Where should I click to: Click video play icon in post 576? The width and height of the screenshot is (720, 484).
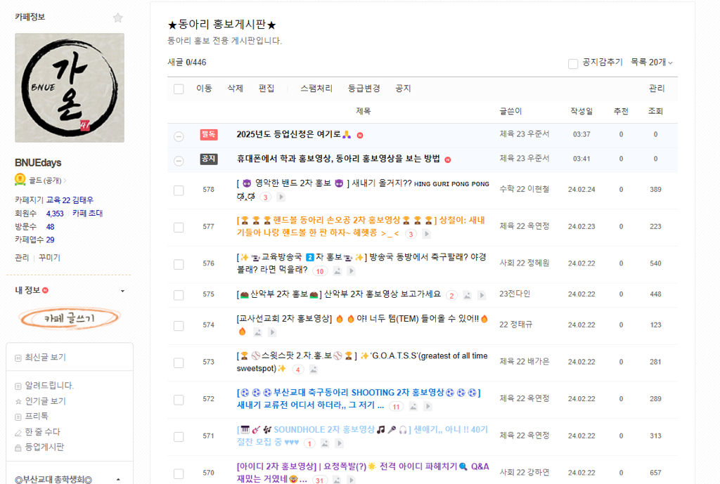tap(352, 271)
